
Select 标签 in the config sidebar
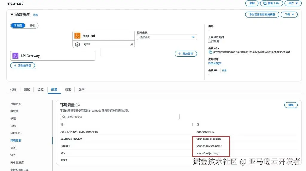[13, 148]
